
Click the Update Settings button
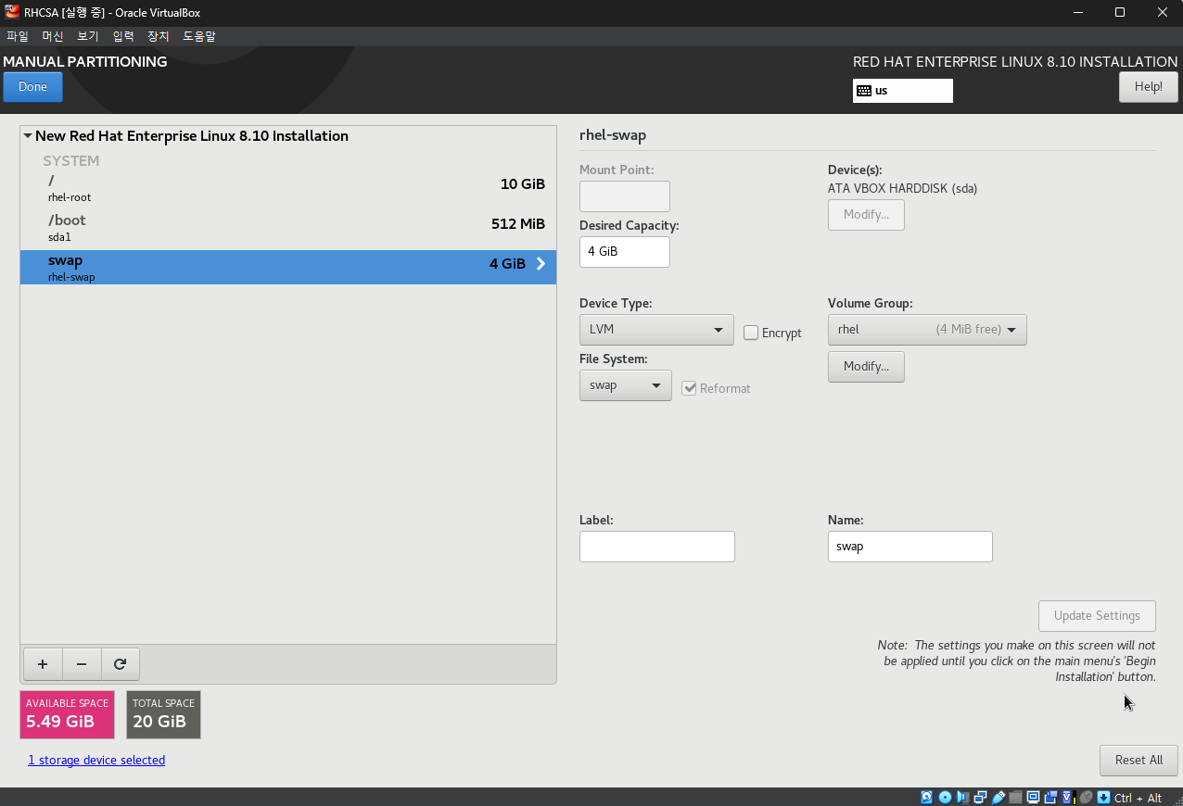(x=1097, y=616)
